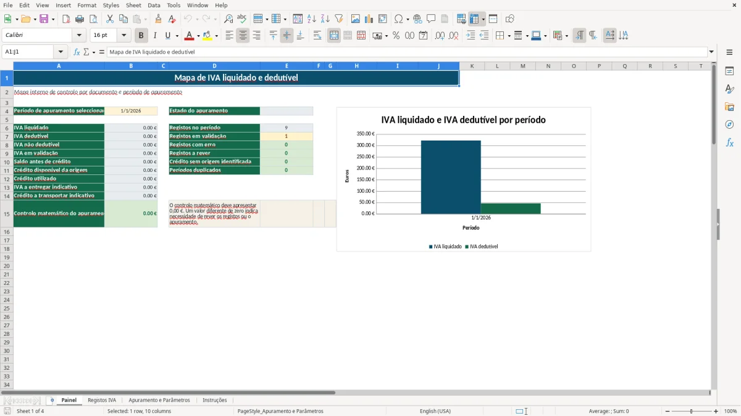741x416 pixels.
Task: Open the Sheet menu
Action: pos(133,5)
